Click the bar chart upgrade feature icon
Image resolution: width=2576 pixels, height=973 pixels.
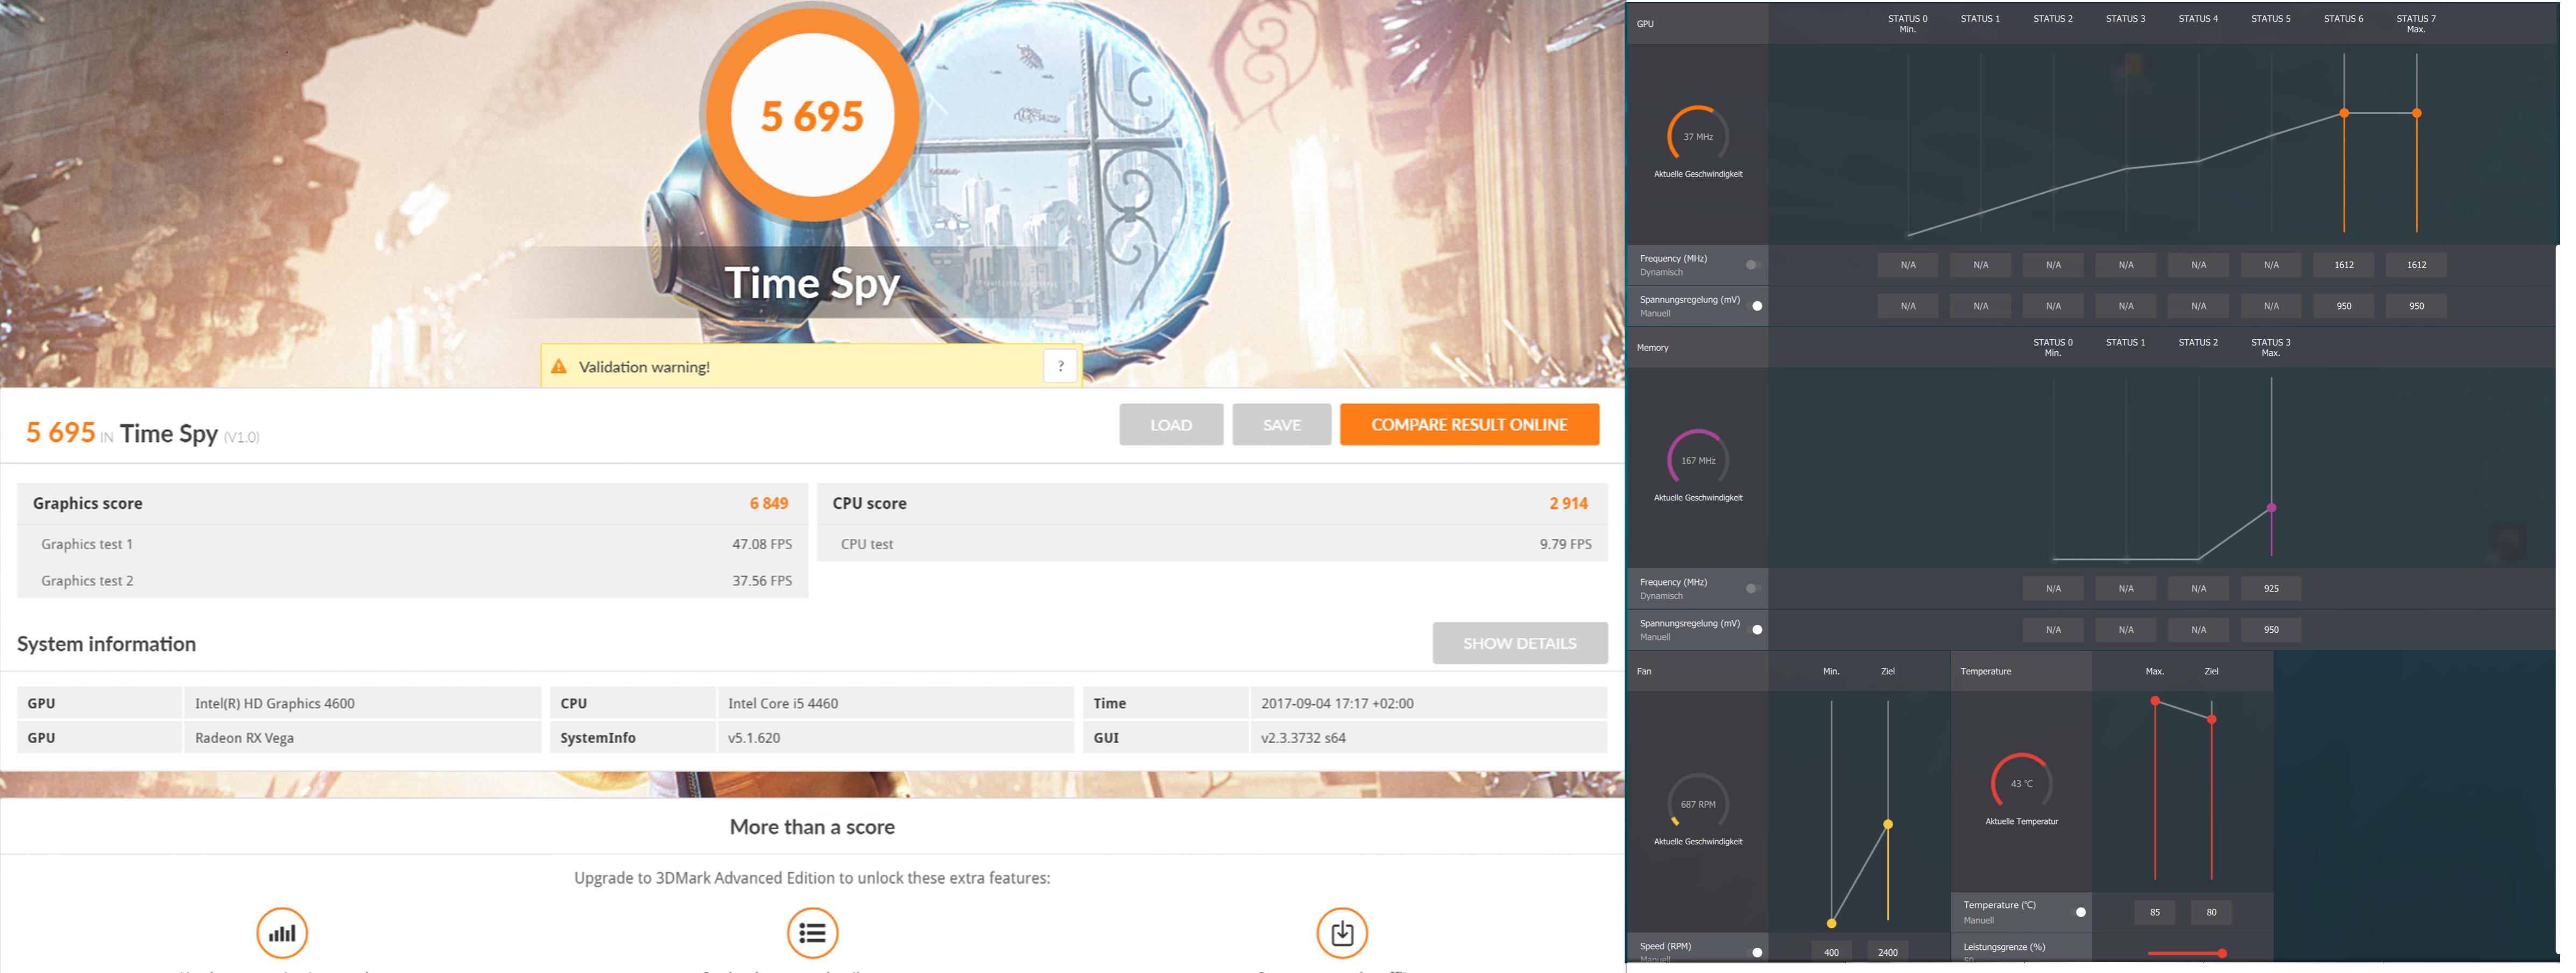coord(282,932)
